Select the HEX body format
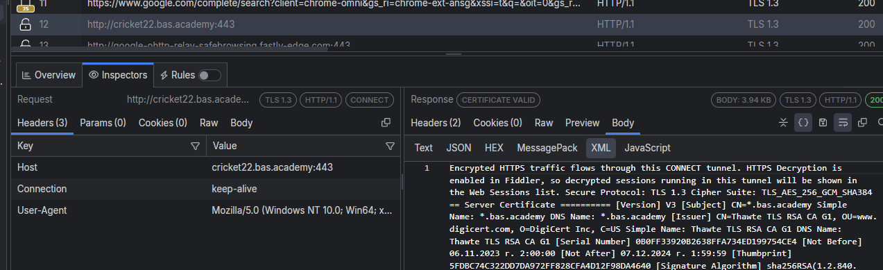883x270 pixels. click(x=494, y=148)
